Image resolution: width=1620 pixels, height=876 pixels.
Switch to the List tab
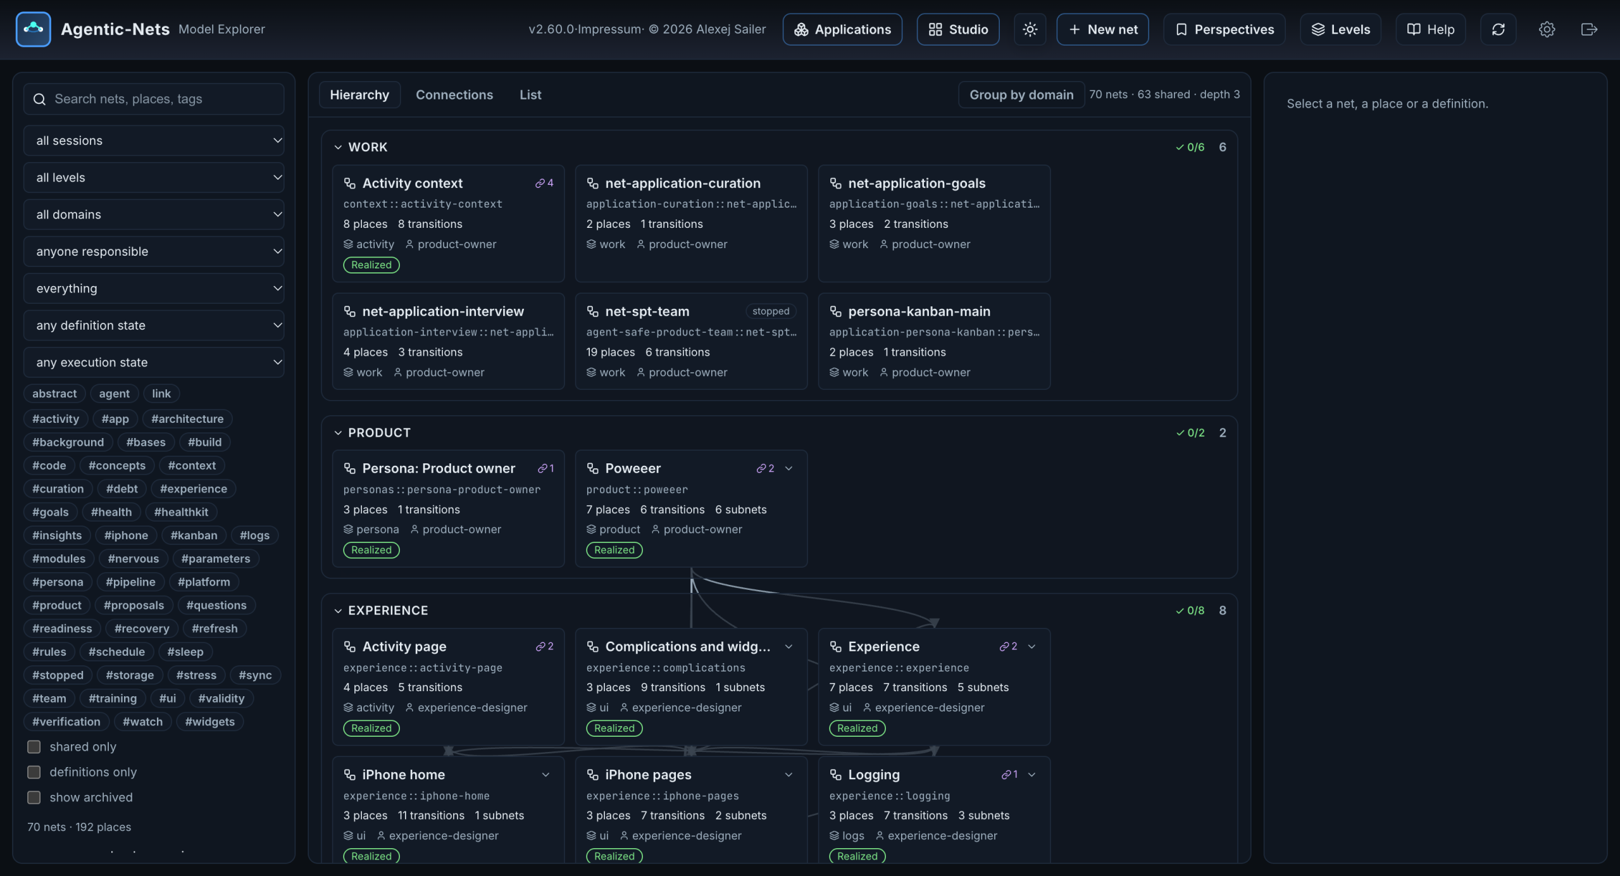[x=530, y=95]
